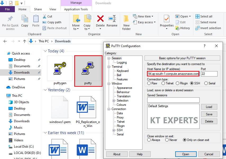Collapse the Yesterday (2) file group
The image size is (226, 159).
point(45,90)
